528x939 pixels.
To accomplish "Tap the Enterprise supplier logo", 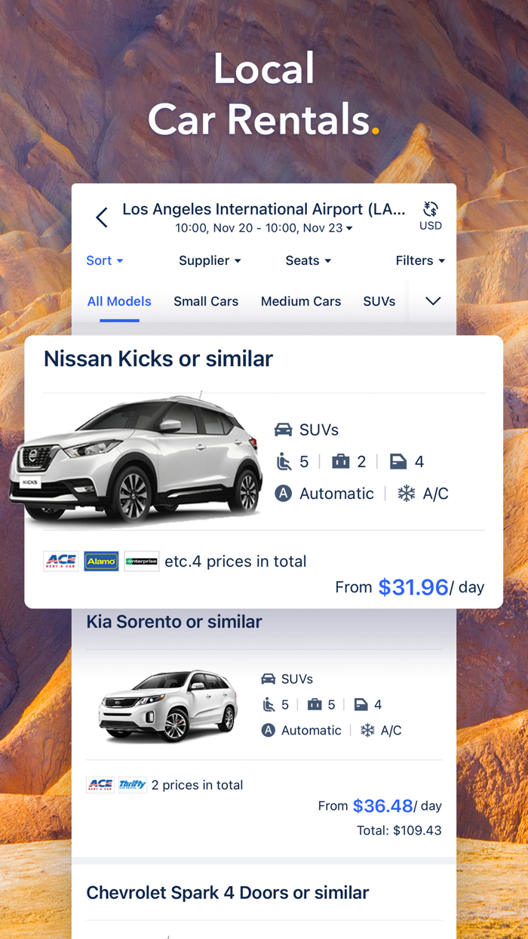I will pyautogui.click(x=142, y=561).
